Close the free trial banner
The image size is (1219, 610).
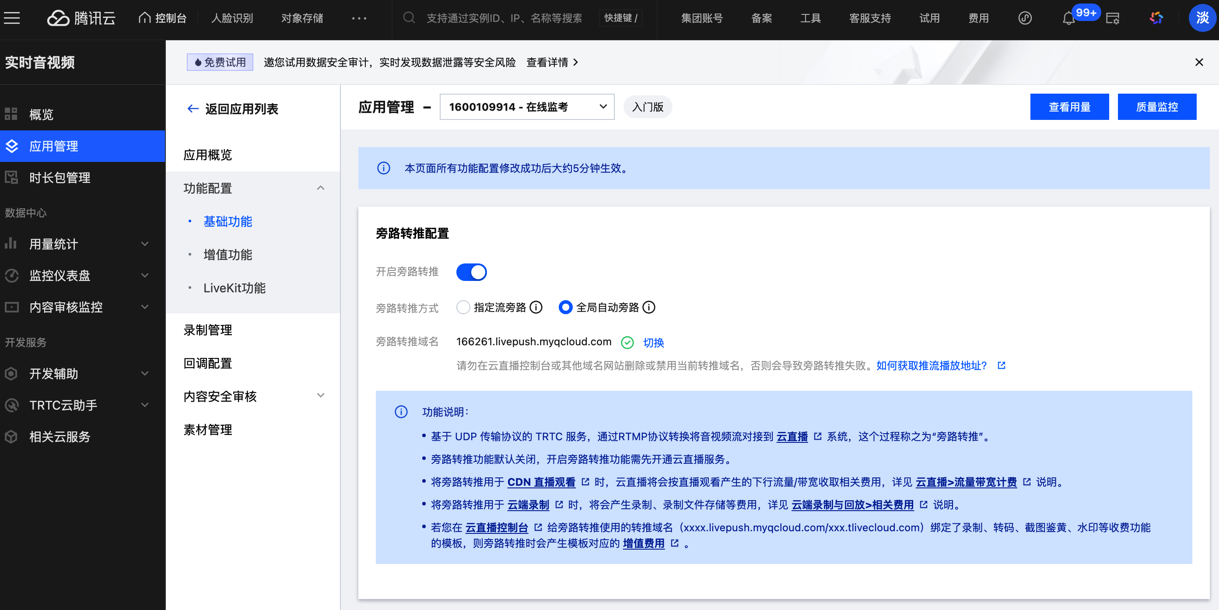pyautogui.click(x=1198, y=62)
